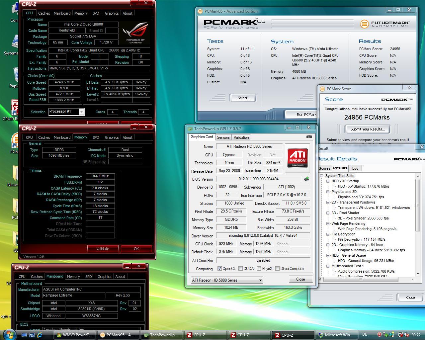Click the ROG Republic of Gamers logo
425x340 pixels.
pos(135,33)
